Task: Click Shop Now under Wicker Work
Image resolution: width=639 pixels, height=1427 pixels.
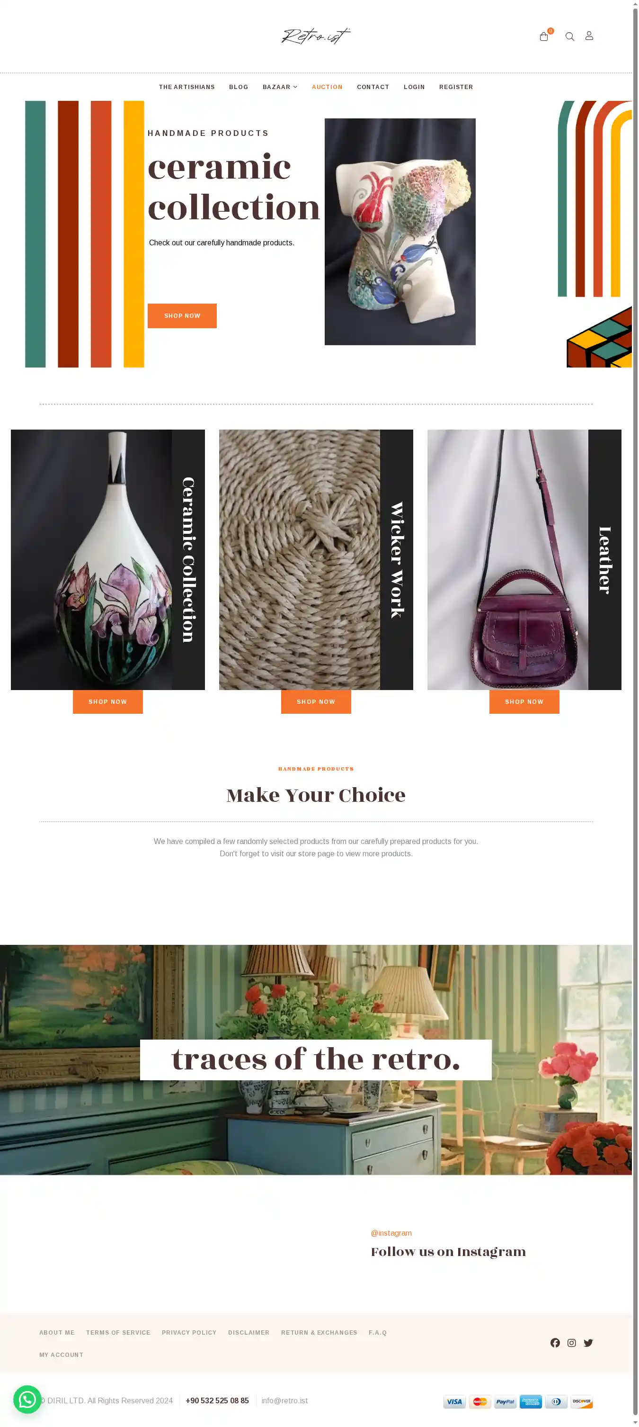Action: tap(316, 701)
